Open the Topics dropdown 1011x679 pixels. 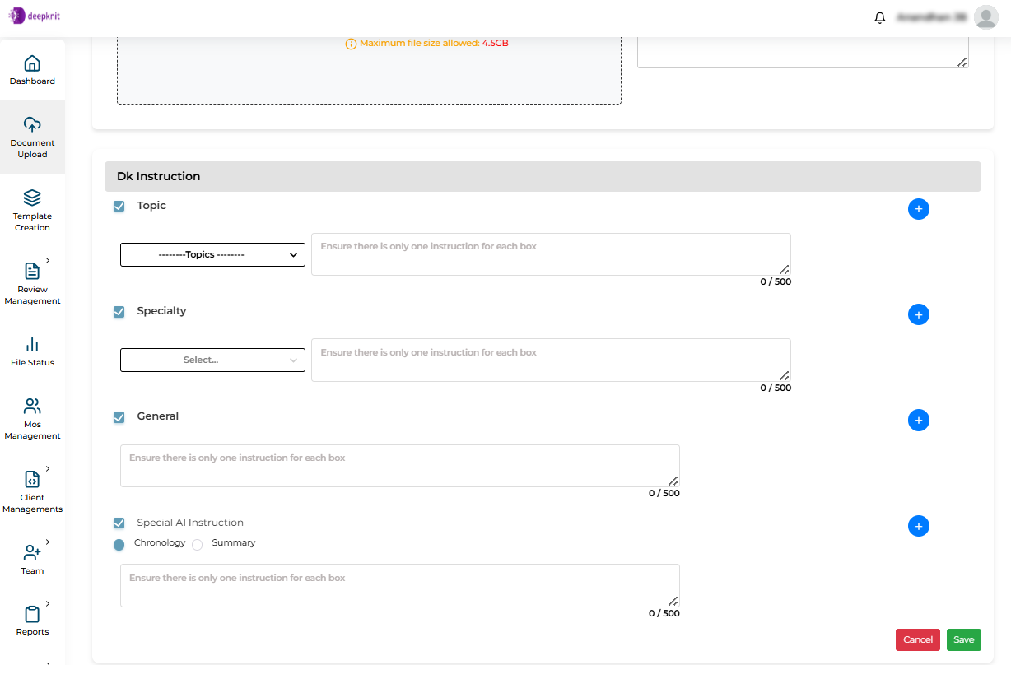click(x=212, y=254)
